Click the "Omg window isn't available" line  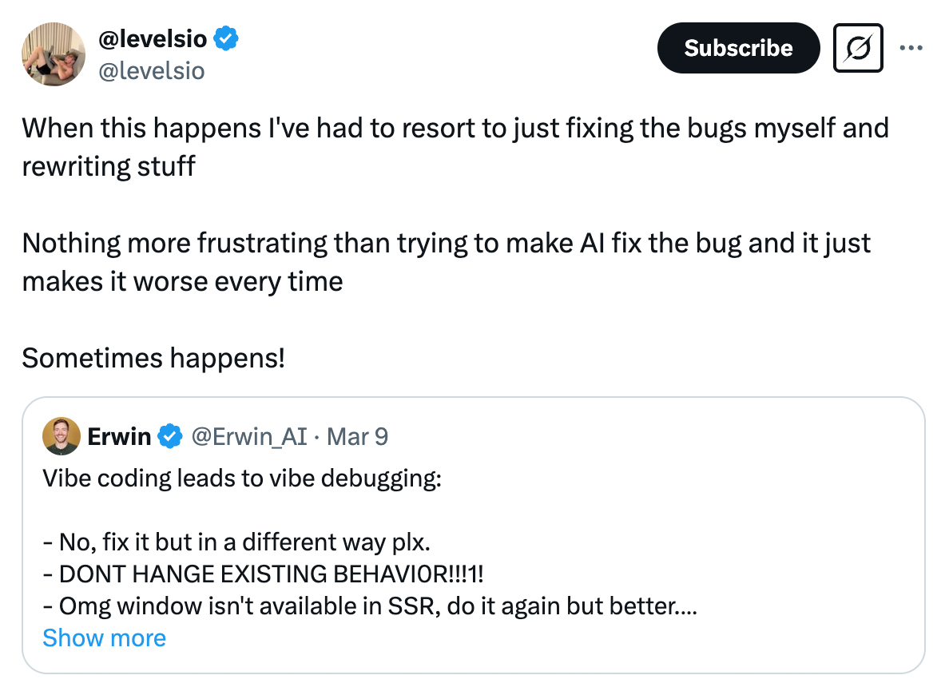371,606
